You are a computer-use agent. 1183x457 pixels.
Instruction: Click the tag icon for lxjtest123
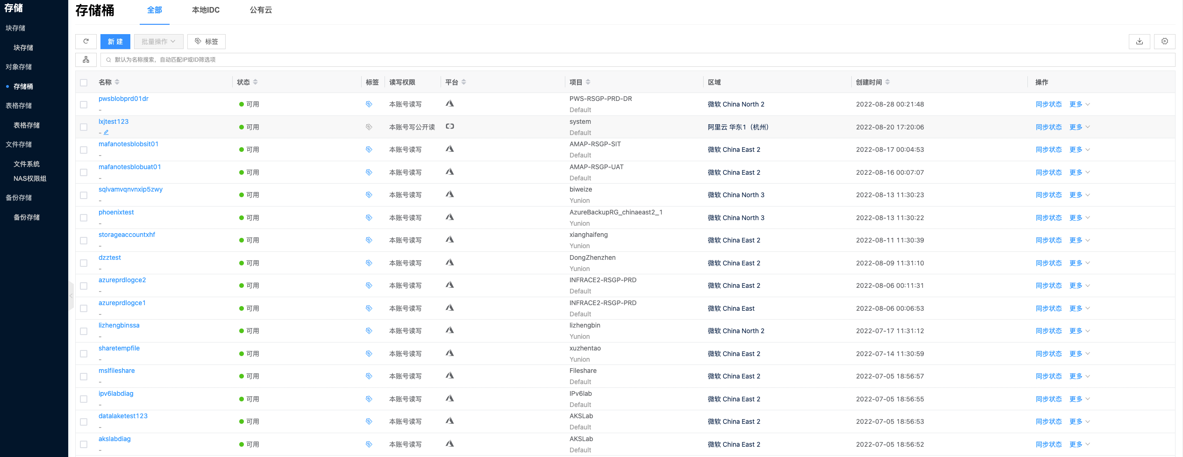(369, 127)
